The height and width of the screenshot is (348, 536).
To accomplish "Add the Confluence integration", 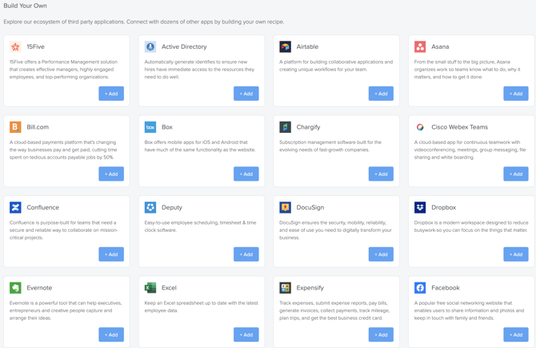I will click(x=111, y=254).
